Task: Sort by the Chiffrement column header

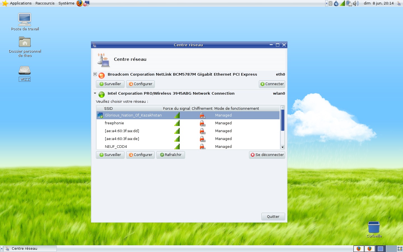Action: point(202,108)
